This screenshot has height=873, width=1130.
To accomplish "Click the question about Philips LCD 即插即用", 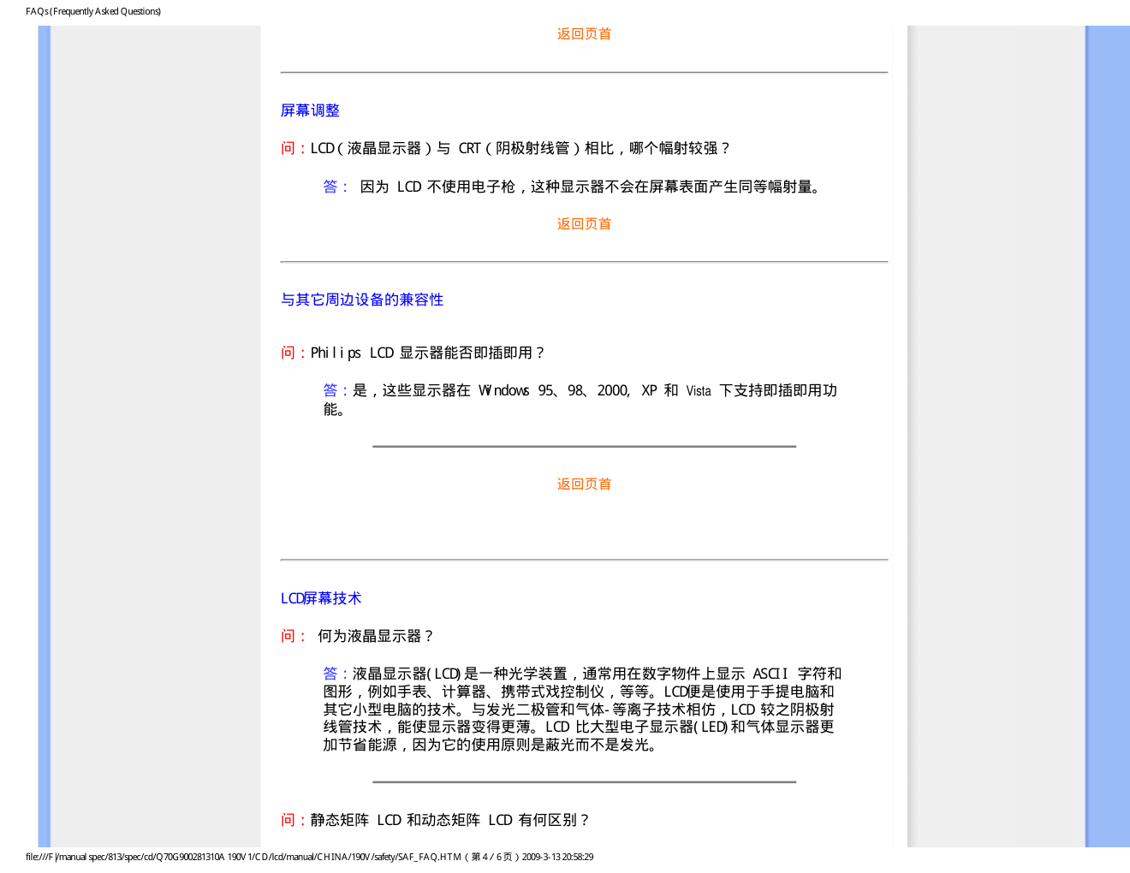I will [428, 353].
